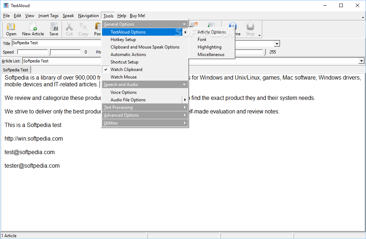Collapse the Speech and Audio section
This screenshot has height=239, width=366.
point(145,84)
